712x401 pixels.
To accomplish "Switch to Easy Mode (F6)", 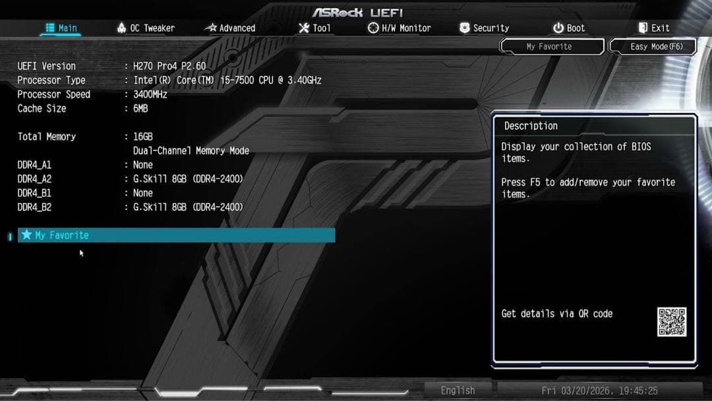I will tap(653, 46).
